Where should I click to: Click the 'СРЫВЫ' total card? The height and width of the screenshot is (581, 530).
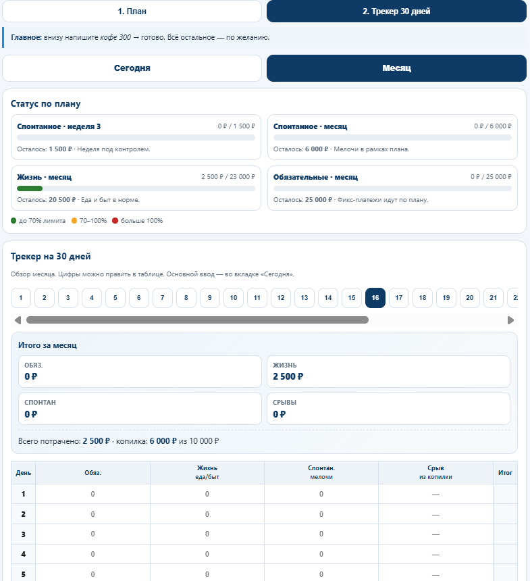pyautogui.click(x=388, y=409)
